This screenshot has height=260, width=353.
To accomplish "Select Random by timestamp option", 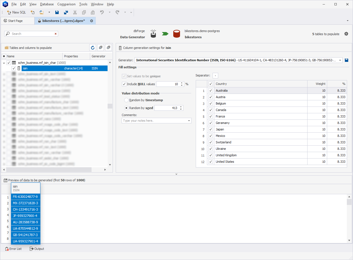I will (x=126, y=100).
